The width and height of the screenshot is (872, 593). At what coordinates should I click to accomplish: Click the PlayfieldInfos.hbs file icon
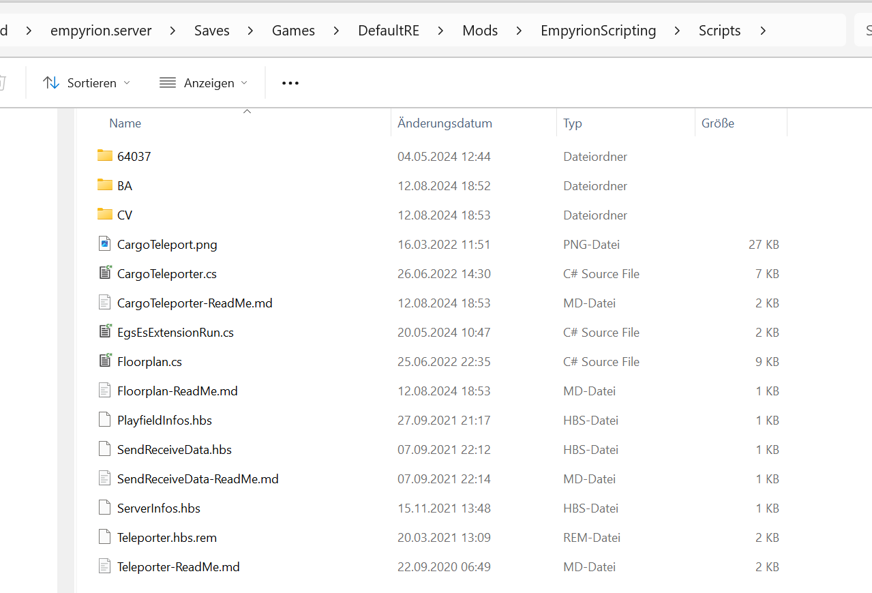coord(104,420)
